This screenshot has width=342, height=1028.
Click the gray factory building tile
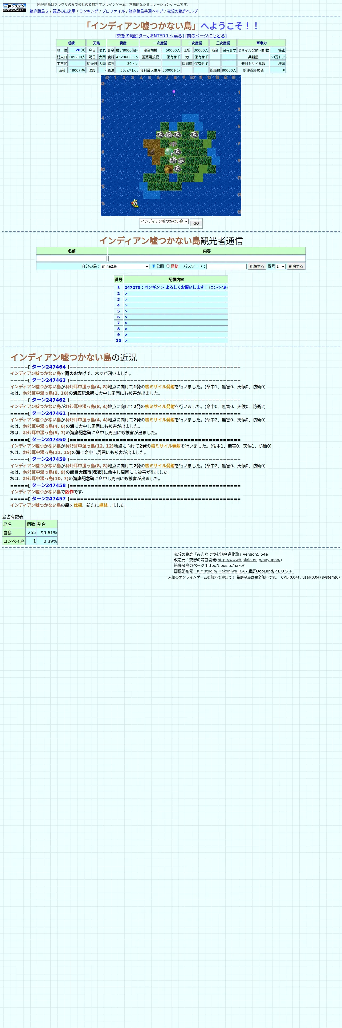click(x=182, y=160)
